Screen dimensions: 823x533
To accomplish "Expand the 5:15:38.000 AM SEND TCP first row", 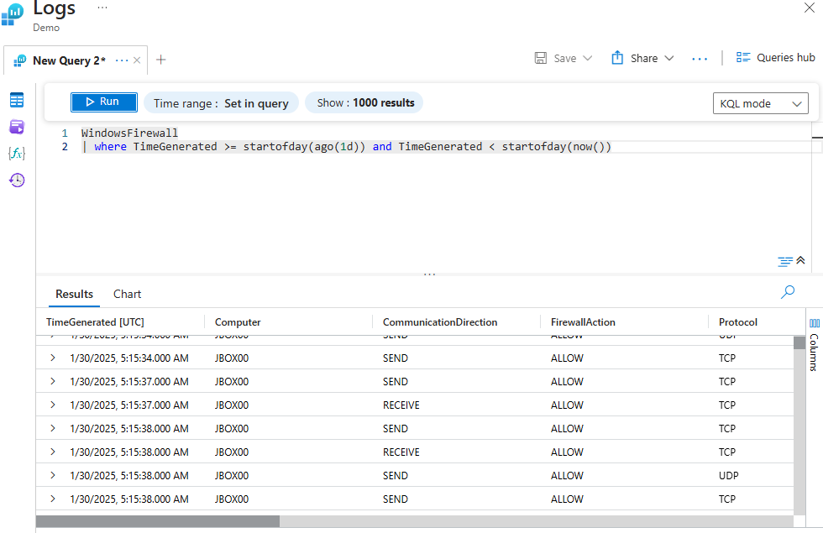I will pos(52,429).
